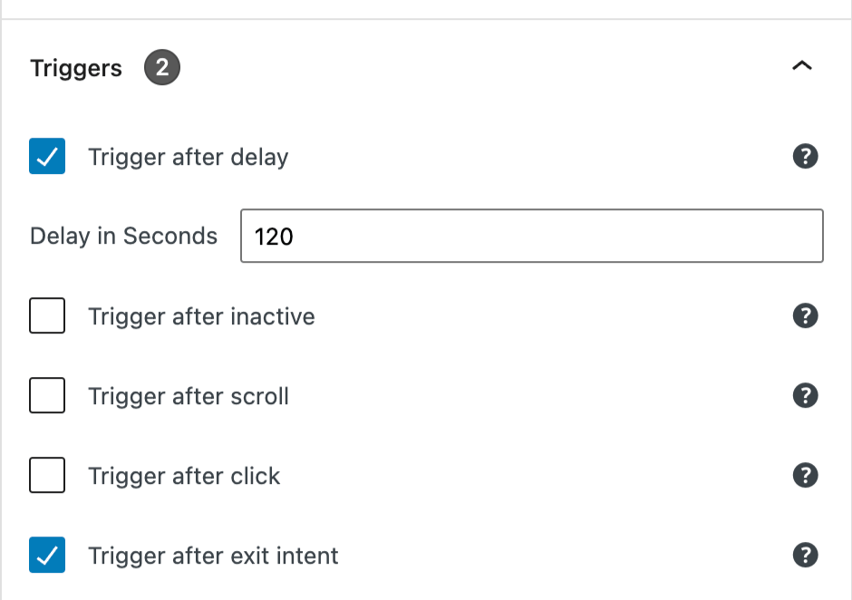Focus the Delay in Seconds input field

[x=531, y=237]
